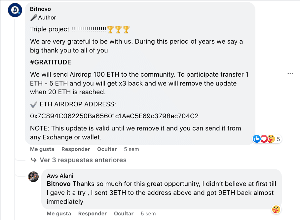Open the Aws Alani name link
Screen dimensions: 300x220
pyautogui.click(x=60, y=176)
